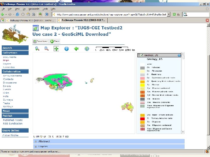Expand the Abstract section
The image size is (210, 157).
36,141
